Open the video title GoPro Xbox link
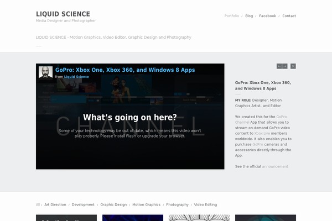The image size is (332, 221). (x=125, y=70)
